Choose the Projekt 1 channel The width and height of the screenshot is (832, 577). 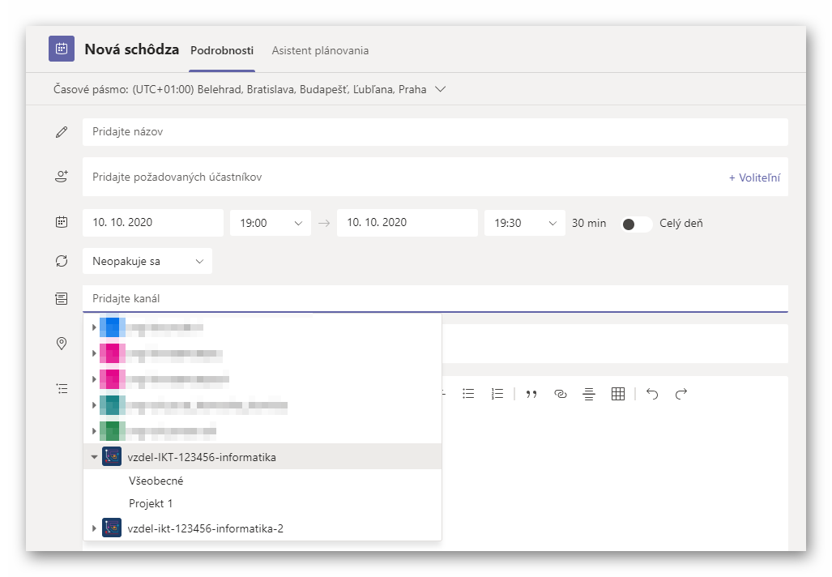click(x=151, y=503)
